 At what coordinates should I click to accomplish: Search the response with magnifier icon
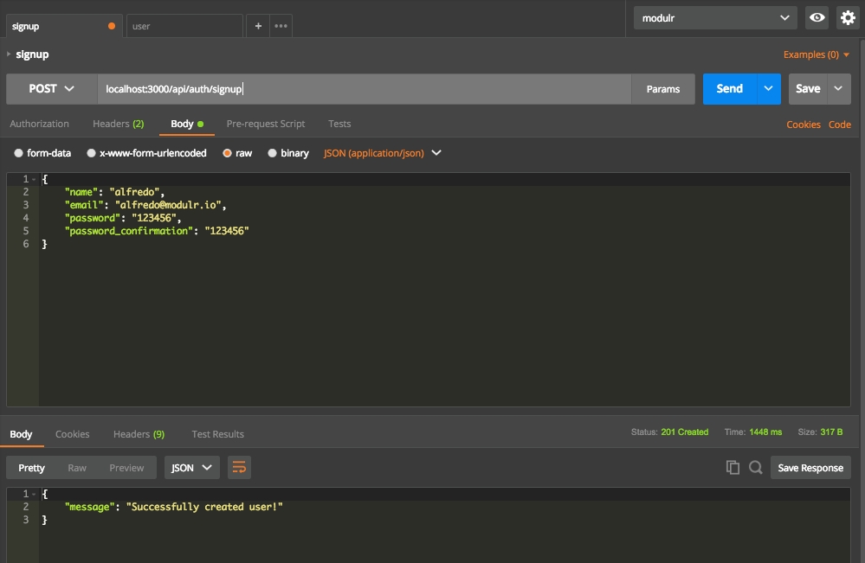coord(756,468)
